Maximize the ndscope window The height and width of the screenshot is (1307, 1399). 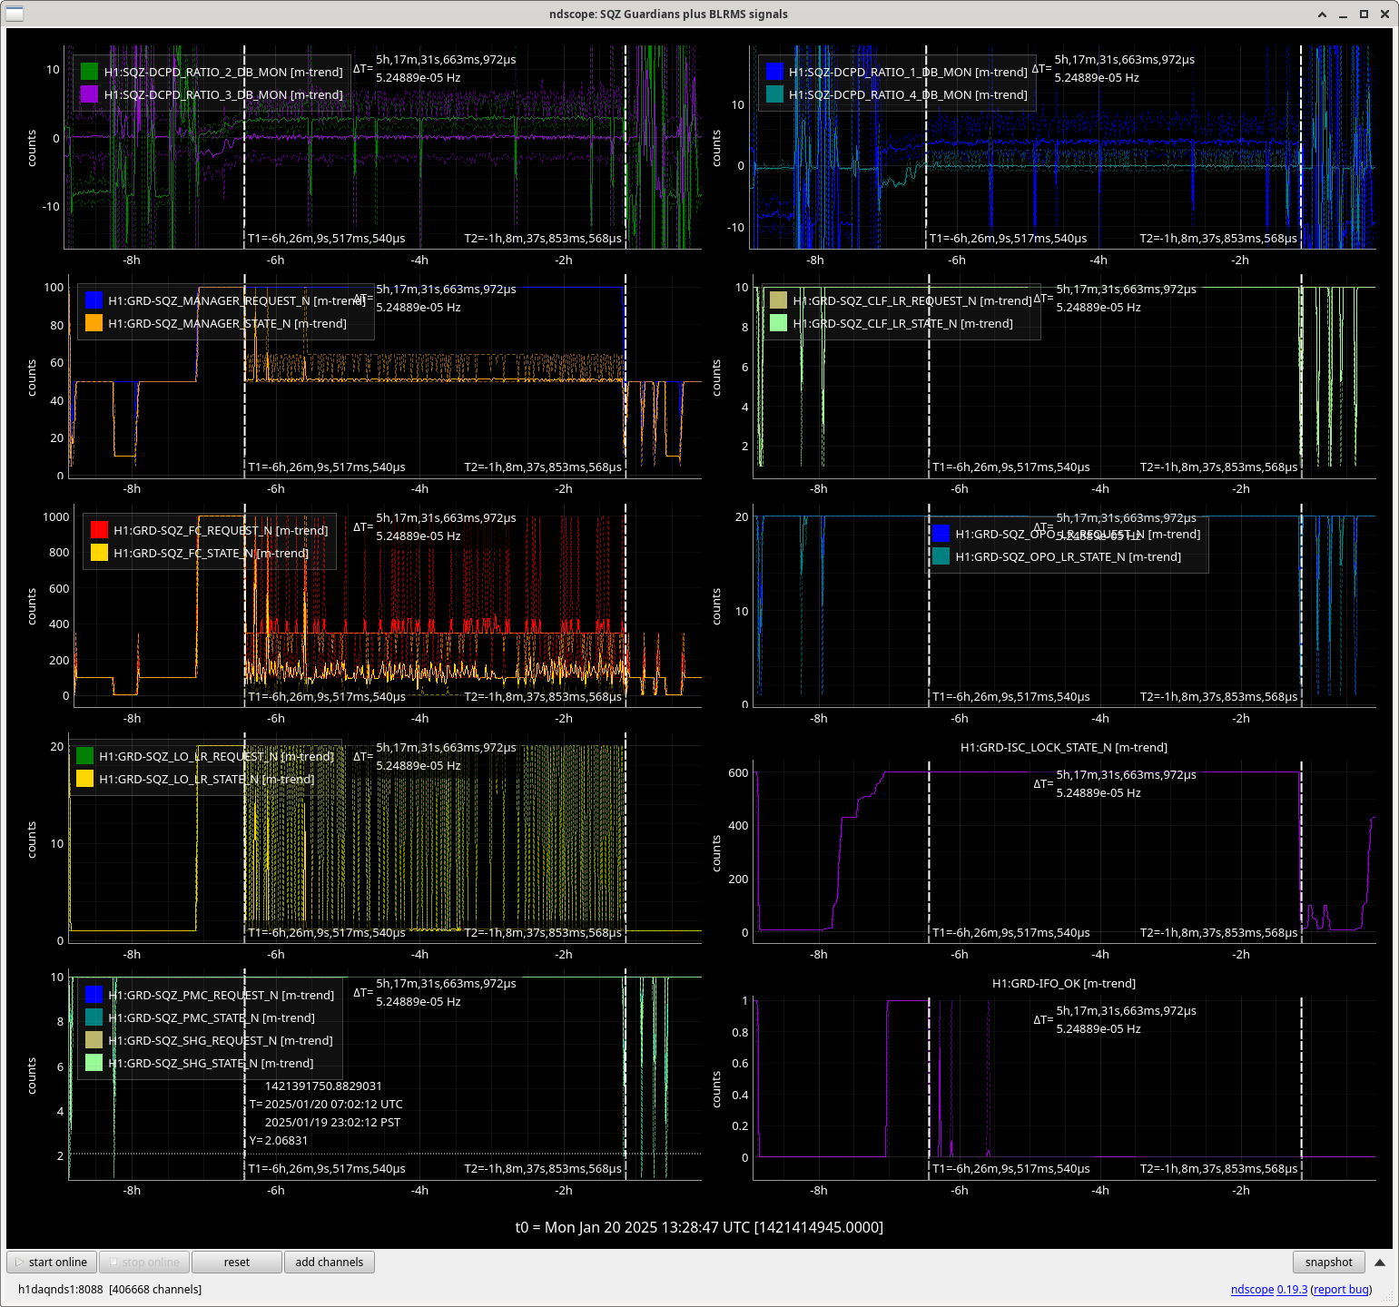tap(1364, 14)
